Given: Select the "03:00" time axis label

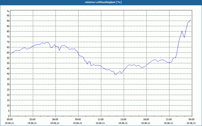Looking at the screenshot, I should (x=33, y=119).
